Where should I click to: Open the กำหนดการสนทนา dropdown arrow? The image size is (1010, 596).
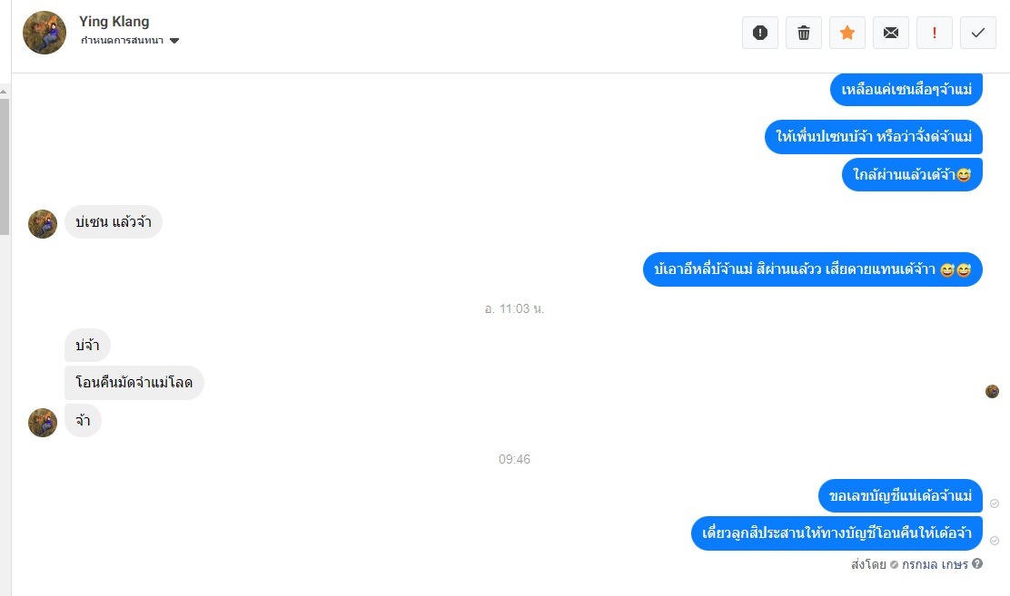(173, 41)
